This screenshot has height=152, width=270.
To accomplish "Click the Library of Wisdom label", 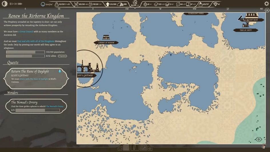I will 106,43.
